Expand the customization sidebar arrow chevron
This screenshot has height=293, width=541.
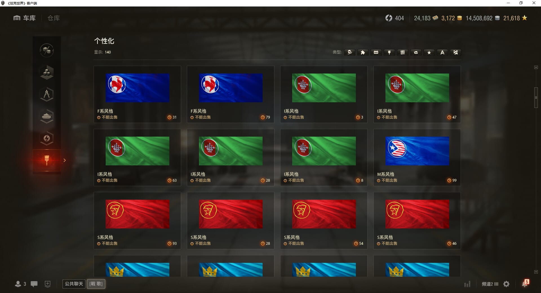(x=65, y=160)
